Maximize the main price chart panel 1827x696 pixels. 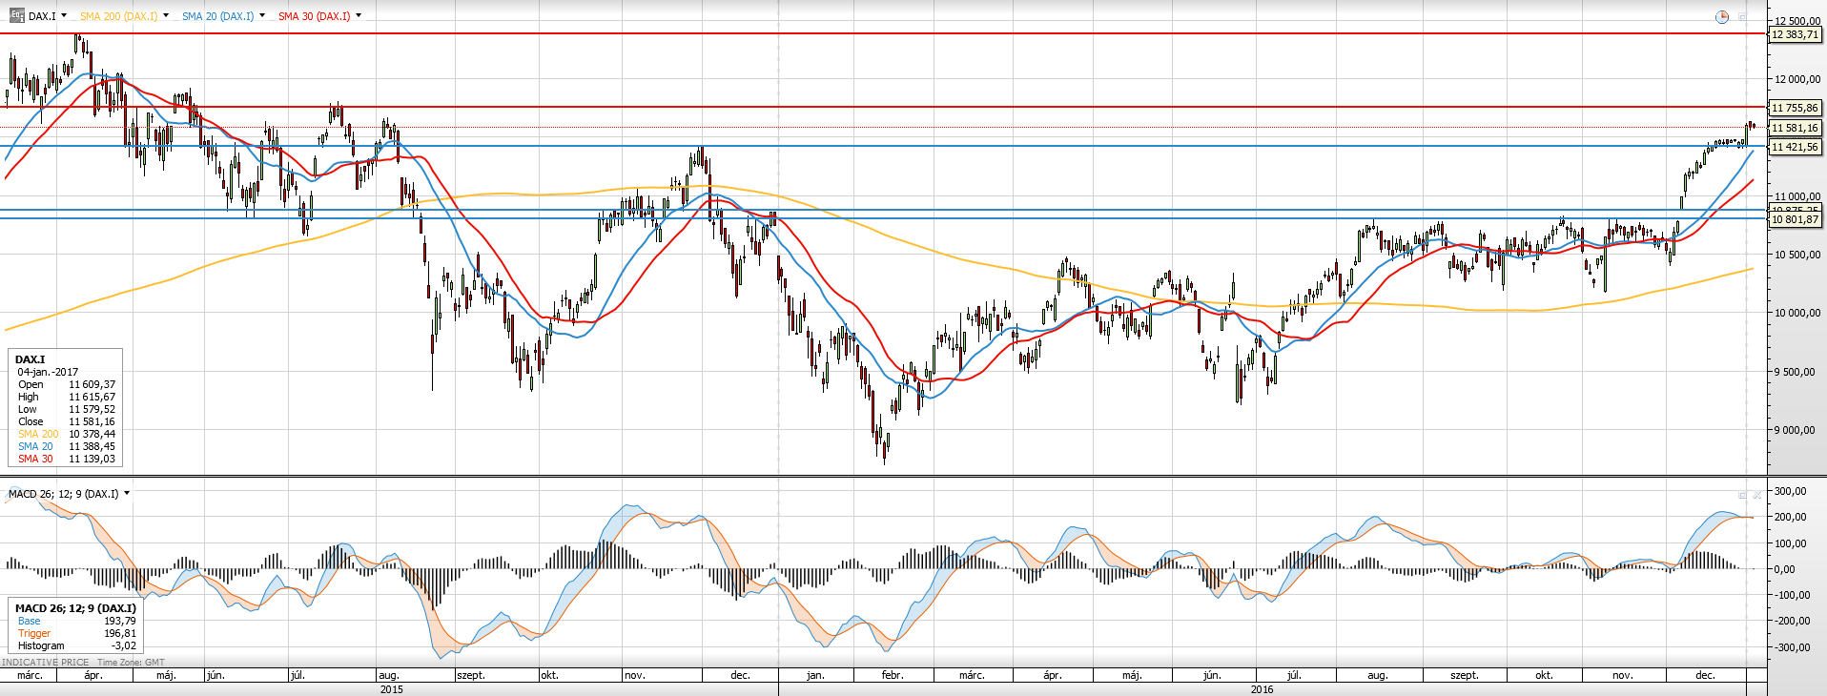coord(1742,17)
